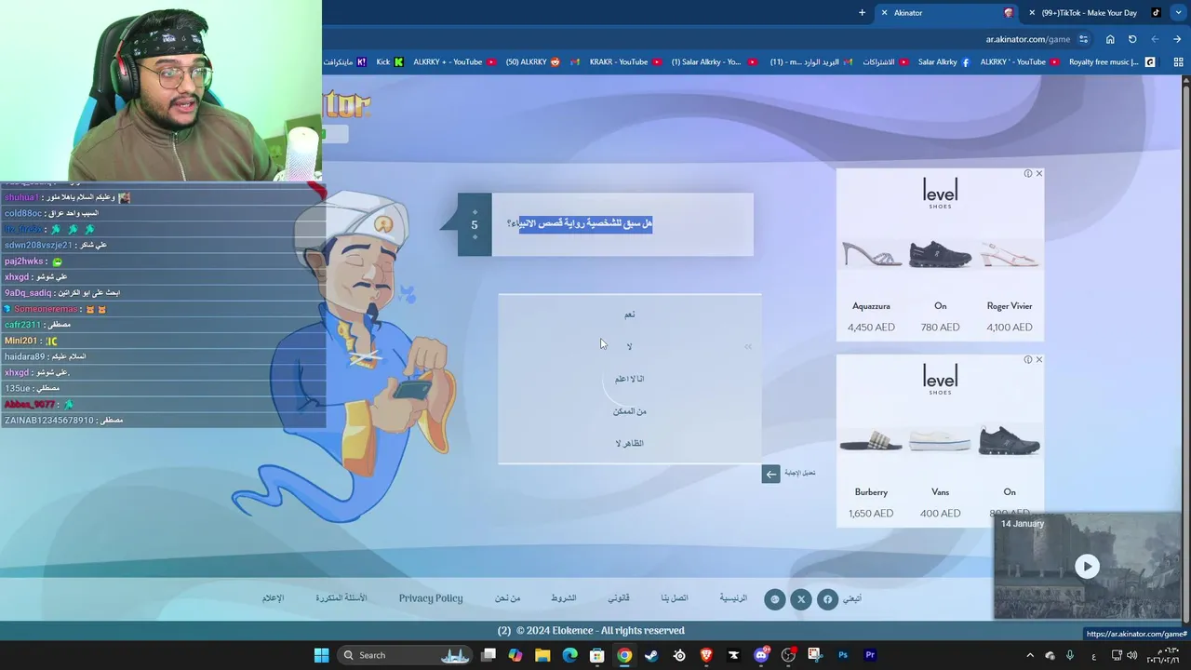Answer لا (No) to Akinator

coord(630,346)
